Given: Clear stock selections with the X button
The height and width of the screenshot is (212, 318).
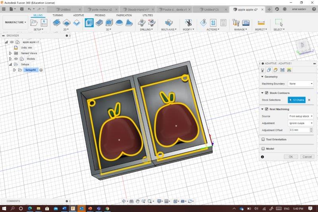Looking at the screenshot, I should point(309,100).
